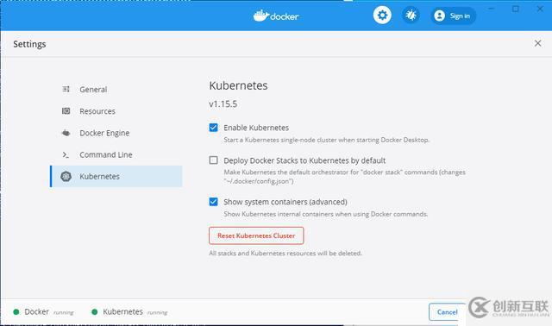Minimize the Docker Desktop window
This screenshot has width=552, height=326.
coord(492,9)
